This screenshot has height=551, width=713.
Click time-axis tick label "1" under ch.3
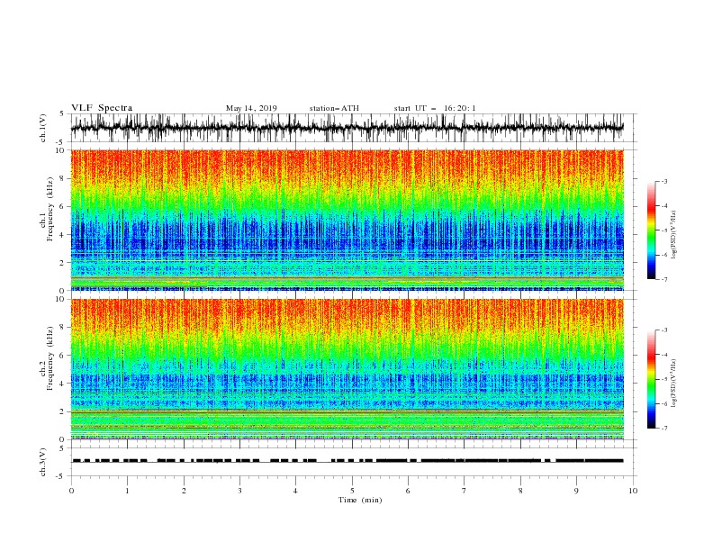click(127, 491)
